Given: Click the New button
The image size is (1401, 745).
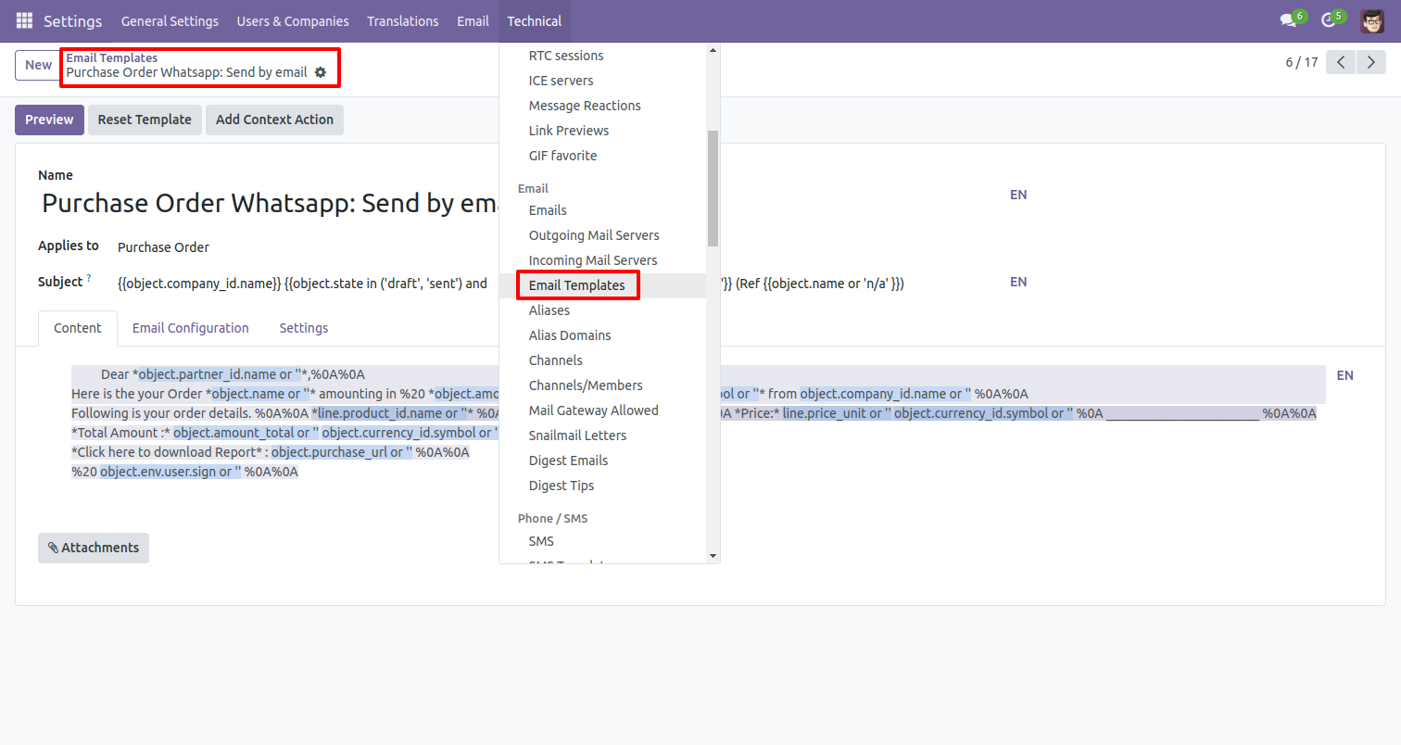Looking at the screenshot, I should (38, 65).
